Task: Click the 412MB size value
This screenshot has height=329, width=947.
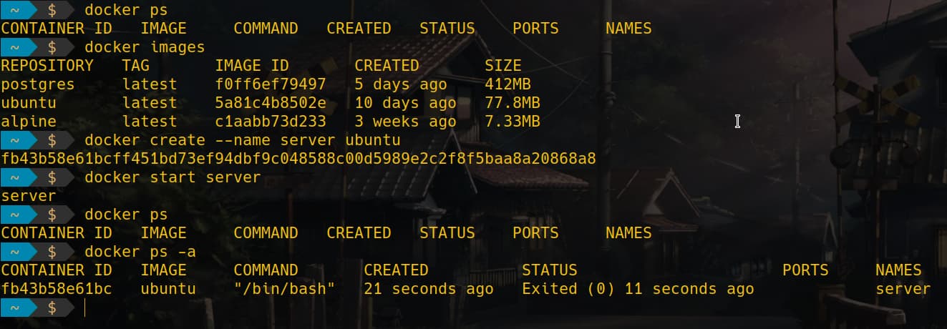Action: 508,84
